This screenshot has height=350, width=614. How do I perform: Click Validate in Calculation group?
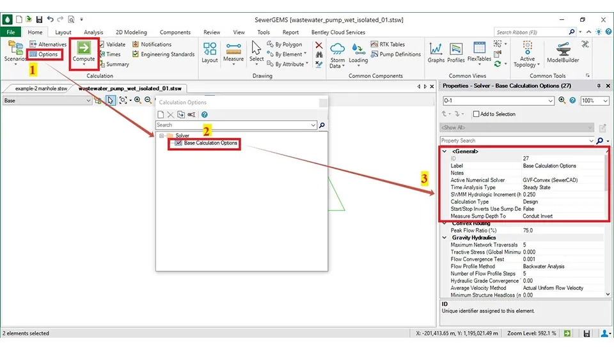click(112, 44)
